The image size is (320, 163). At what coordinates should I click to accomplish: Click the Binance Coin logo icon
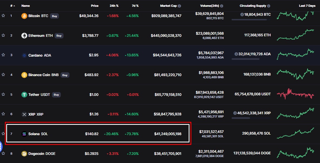click(24, 75)
